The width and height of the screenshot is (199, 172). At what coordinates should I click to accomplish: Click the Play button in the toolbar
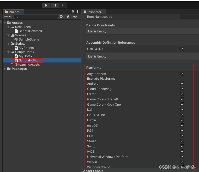(x=46, y=5)
